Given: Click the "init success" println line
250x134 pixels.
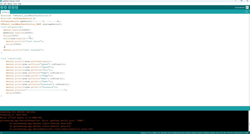Looking at the screenshot, I should [x=23, y=50].
